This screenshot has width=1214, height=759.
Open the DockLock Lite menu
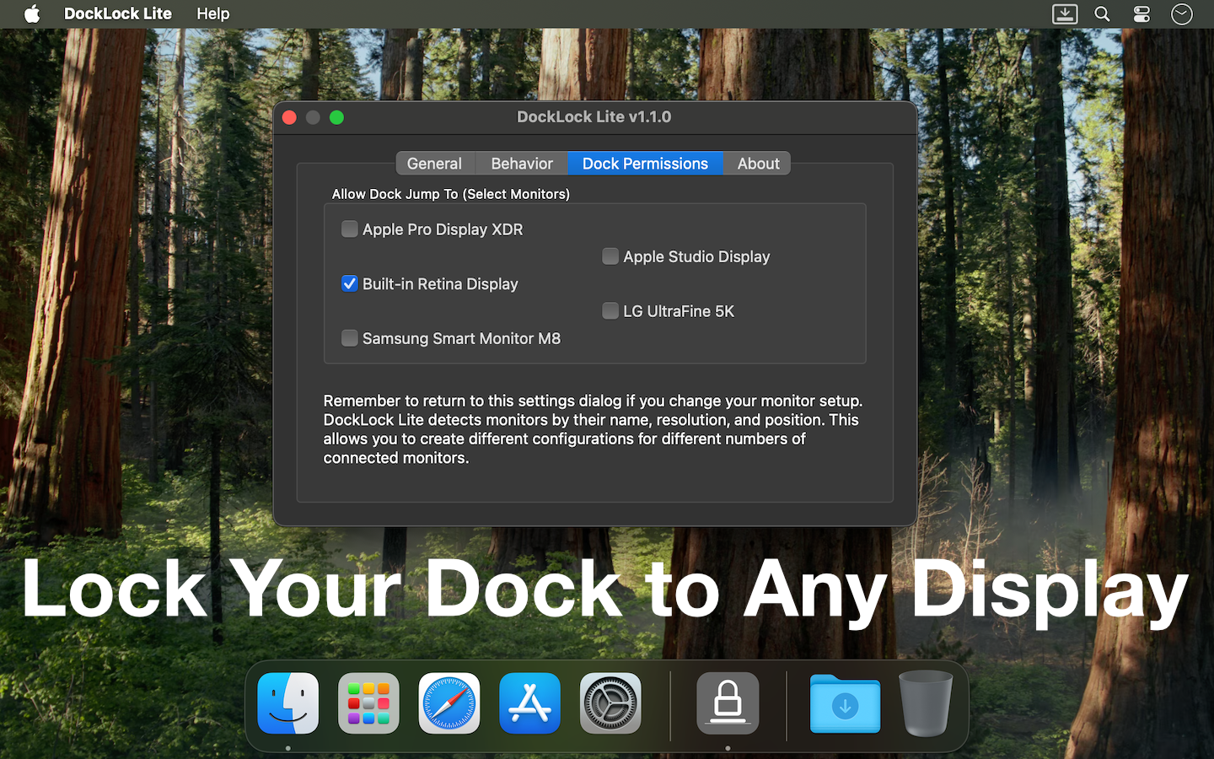118,13
